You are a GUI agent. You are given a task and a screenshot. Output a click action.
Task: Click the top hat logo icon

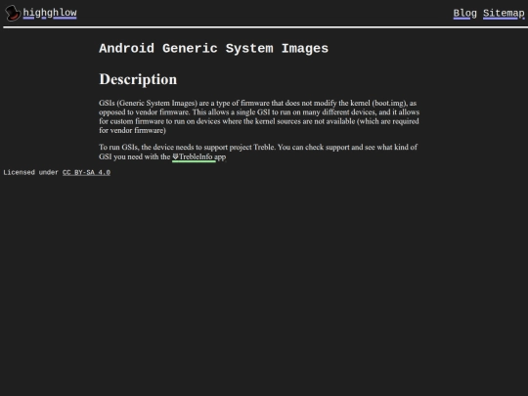tap(13, 14)
